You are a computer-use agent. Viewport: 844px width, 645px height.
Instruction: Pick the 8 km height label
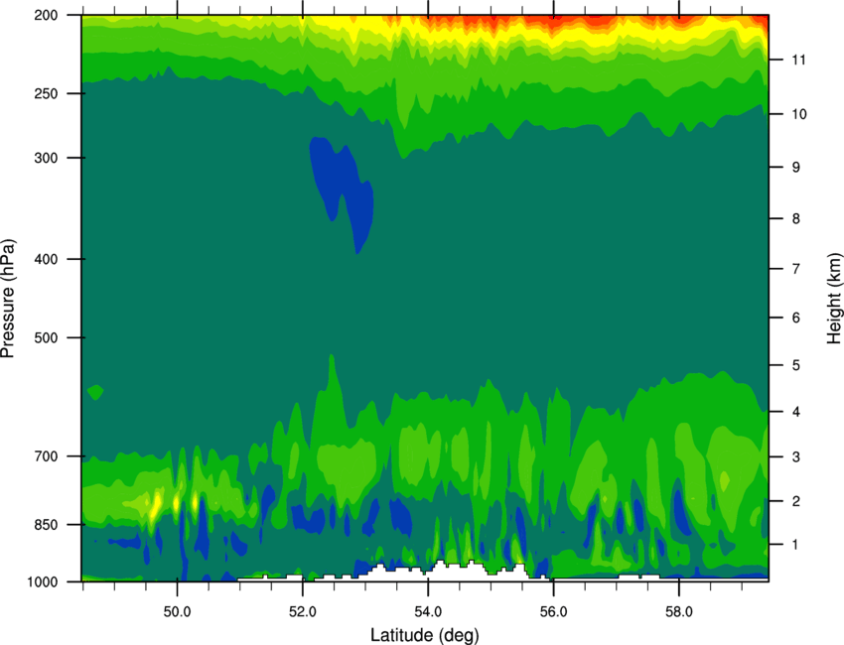(796, 218)
